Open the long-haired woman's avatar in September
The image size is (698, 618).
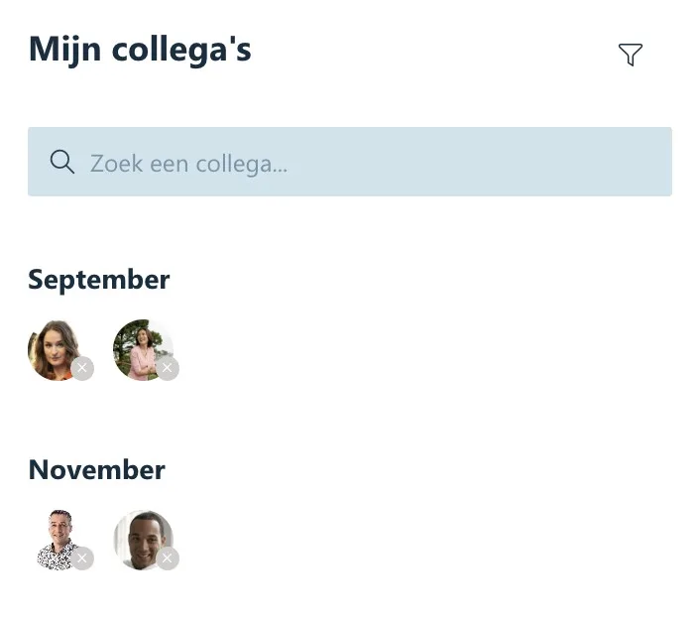point(54,348)
